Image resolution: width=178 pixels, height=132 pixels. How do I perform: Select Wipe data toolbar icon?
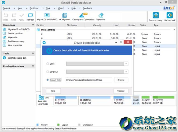[x=101, y=15]
